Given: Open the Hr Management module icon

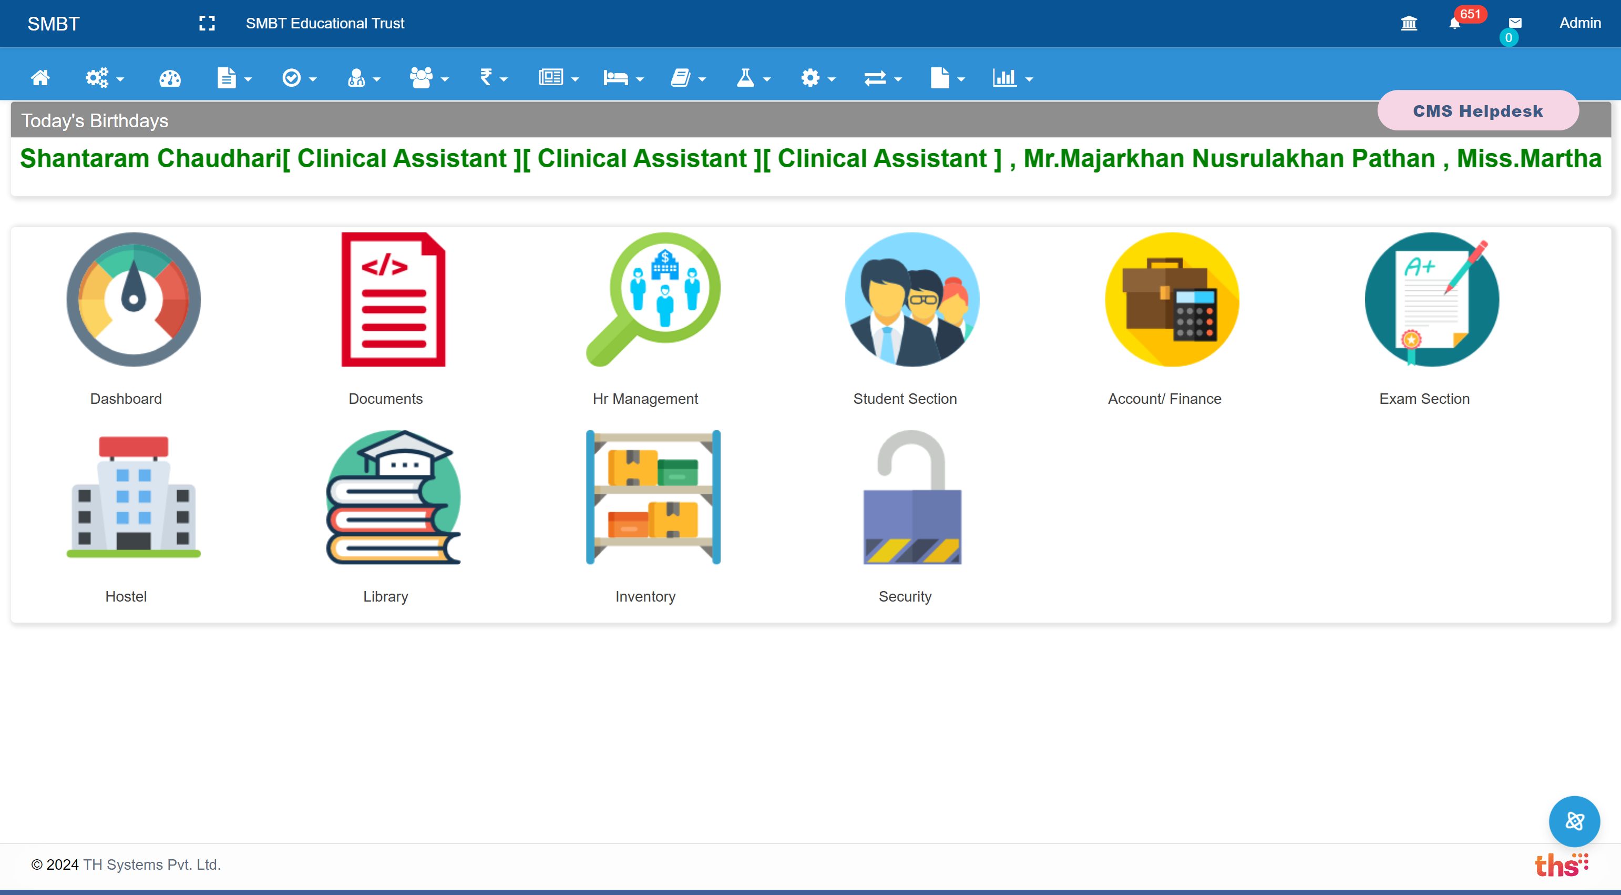Looking at the screenshot, I should tap(653, 300).
